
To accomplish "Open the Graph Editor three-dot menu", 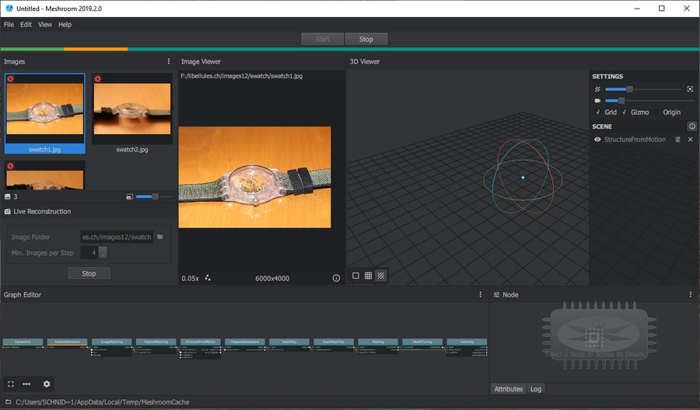I will click(481, 294).
